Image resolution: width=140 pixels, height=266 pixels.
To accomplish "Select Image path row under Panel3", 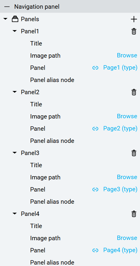I will (x=70, y=177).
